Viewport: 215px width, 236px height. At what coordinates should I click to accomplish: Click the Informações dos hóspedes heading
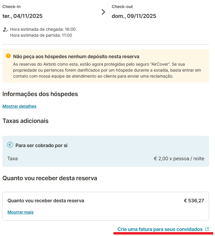[40, 94]
